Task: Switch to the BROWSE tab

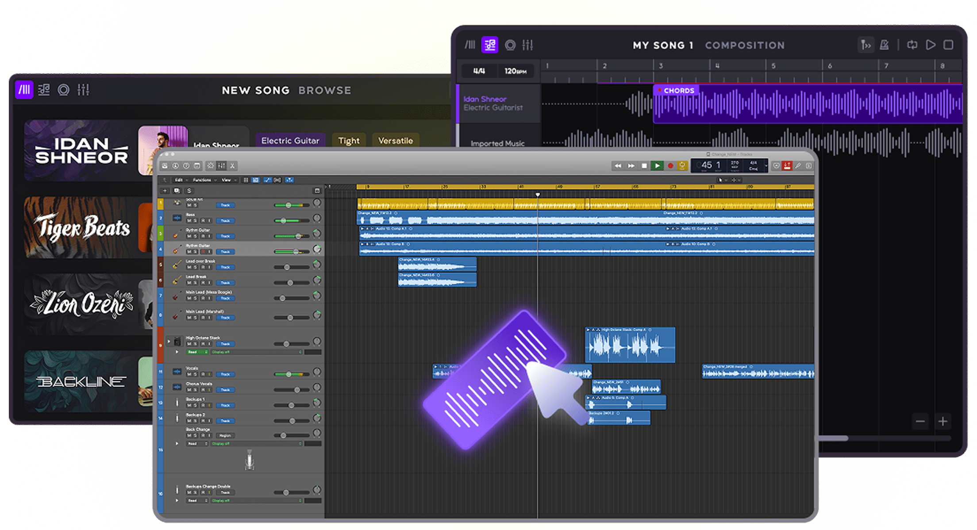Action: 324,90
